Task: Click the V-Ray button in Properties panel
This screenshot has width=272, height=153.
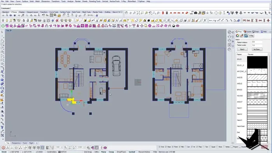Action: 251,36
